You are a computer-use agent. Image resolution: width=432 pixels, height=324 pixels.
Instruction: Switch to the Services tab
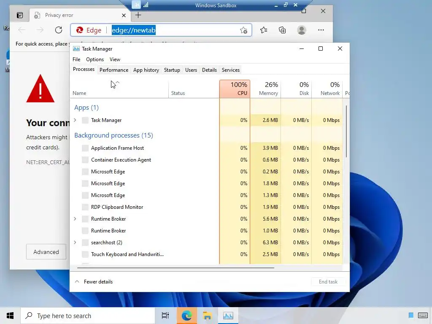(x=231, y=70)
